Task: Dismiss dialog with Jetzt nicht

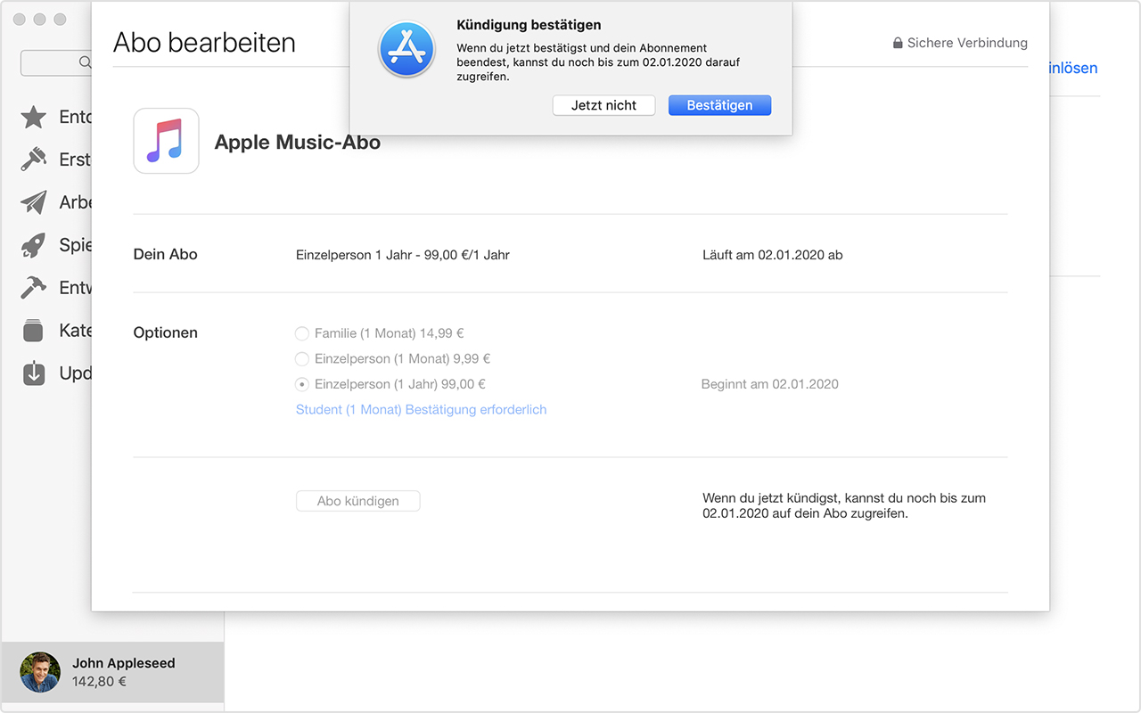Action: pos(603,105)
